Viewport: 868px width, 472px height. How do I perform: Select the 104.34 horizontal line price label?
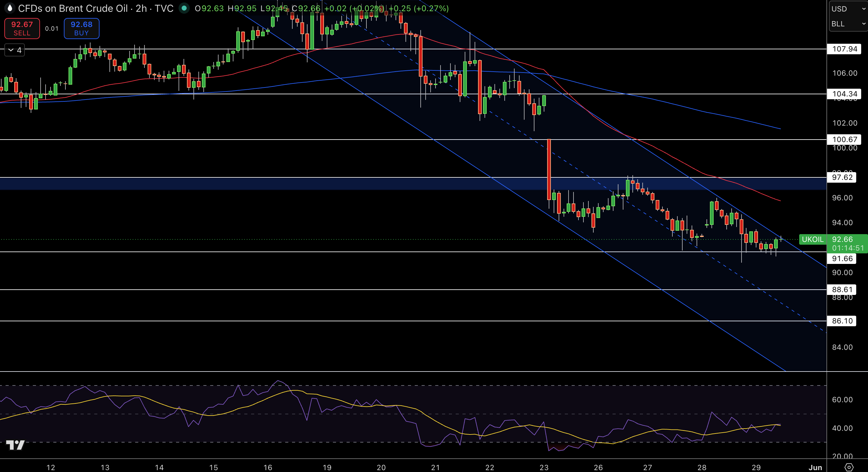(x=844, y=94)
